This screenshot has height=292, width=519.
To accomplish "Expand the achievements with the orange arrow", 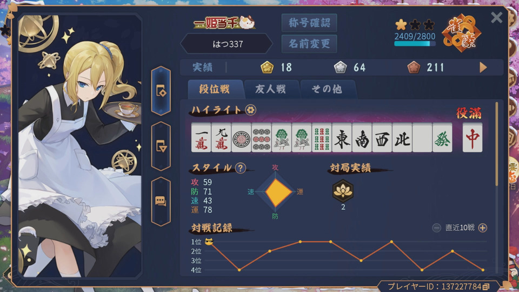I will click(x=483, y=68).
